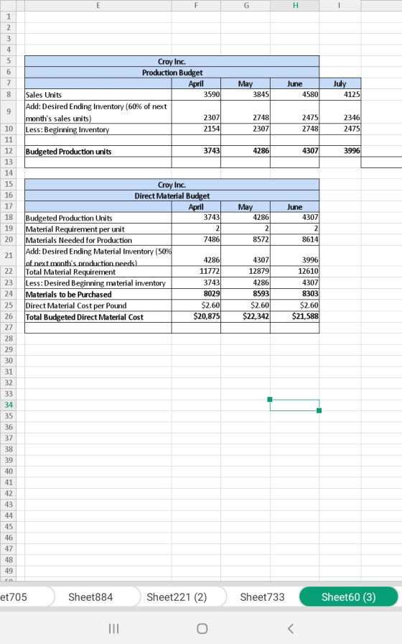The width and height of the screenshot is (402, 644).
Task: Select April total cost $20,875
Action: click(x=196, y=316)
